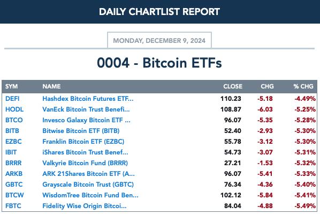The width and height of the screenshot is (320, 214).
Task: Open Grayscale Bitcoin Trust (GBTC) link
Action: tap(88, 185)
